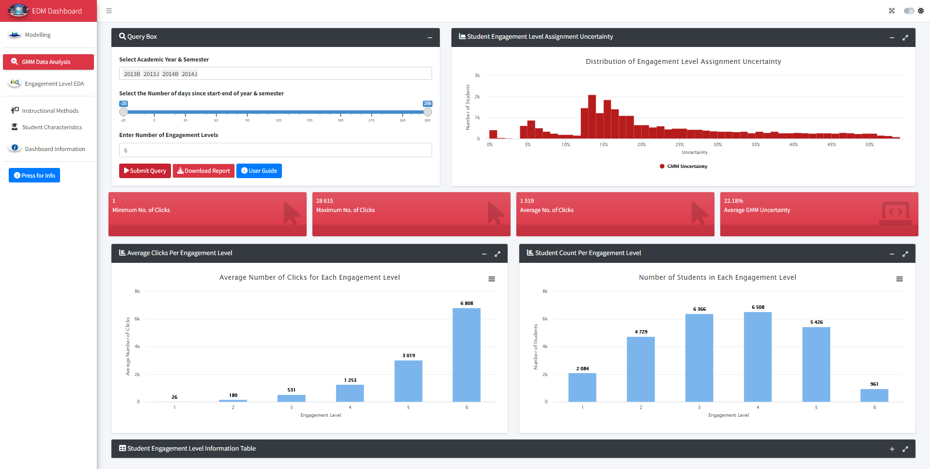Open the Student Count chart context menu
Image resolution: width=930 pixels, height=469 pixels.
[x=899, y=279]
